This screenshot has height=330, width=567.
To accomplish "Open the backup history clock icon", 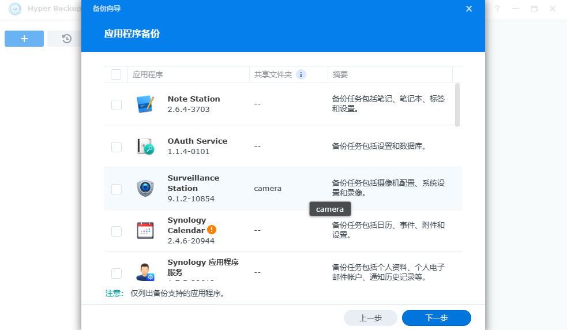I will [67, 39].
